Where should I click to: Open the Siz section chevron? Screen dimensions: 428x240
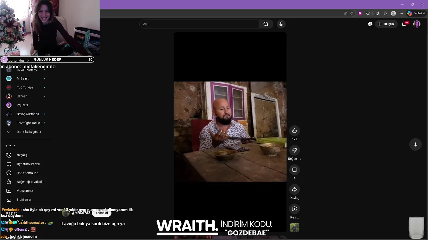click(15, 146)
